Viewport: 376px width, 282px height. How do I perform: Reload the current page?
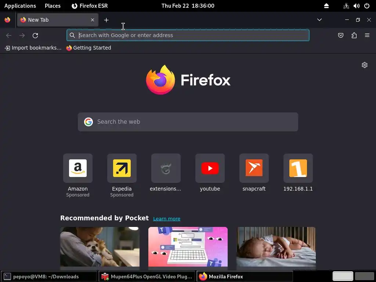[x=35, y=36]
